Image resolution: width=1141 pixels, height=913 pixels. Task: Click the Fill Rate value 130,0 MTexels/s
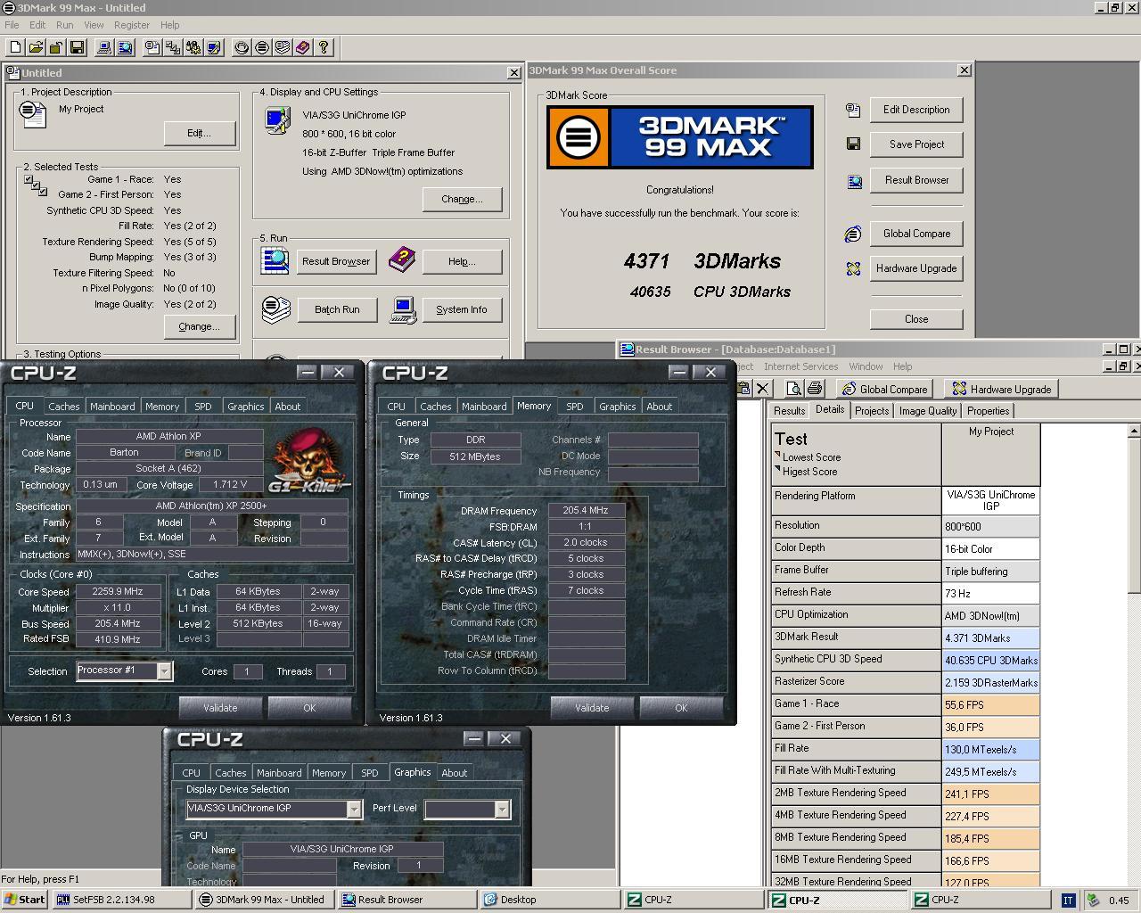pos(990,750)
